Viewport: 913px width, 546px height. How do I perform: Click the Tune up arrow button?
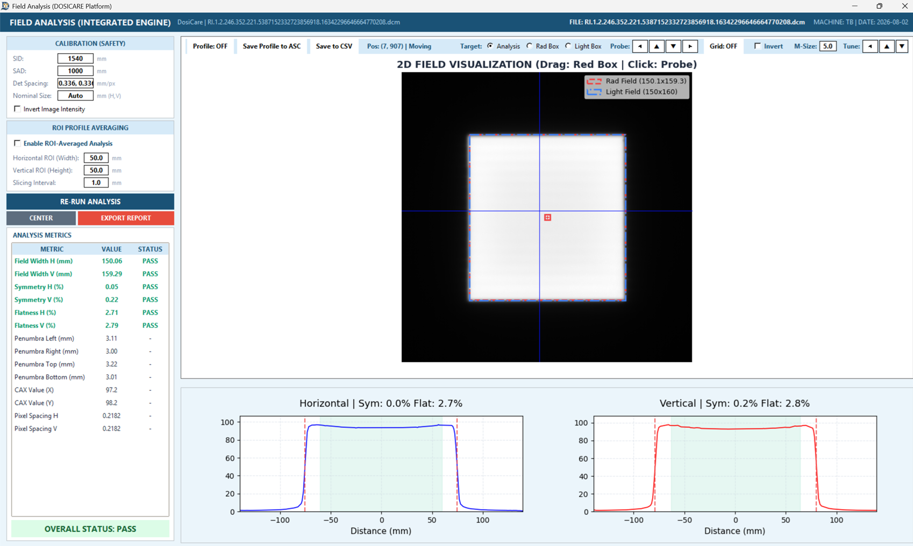887,46
